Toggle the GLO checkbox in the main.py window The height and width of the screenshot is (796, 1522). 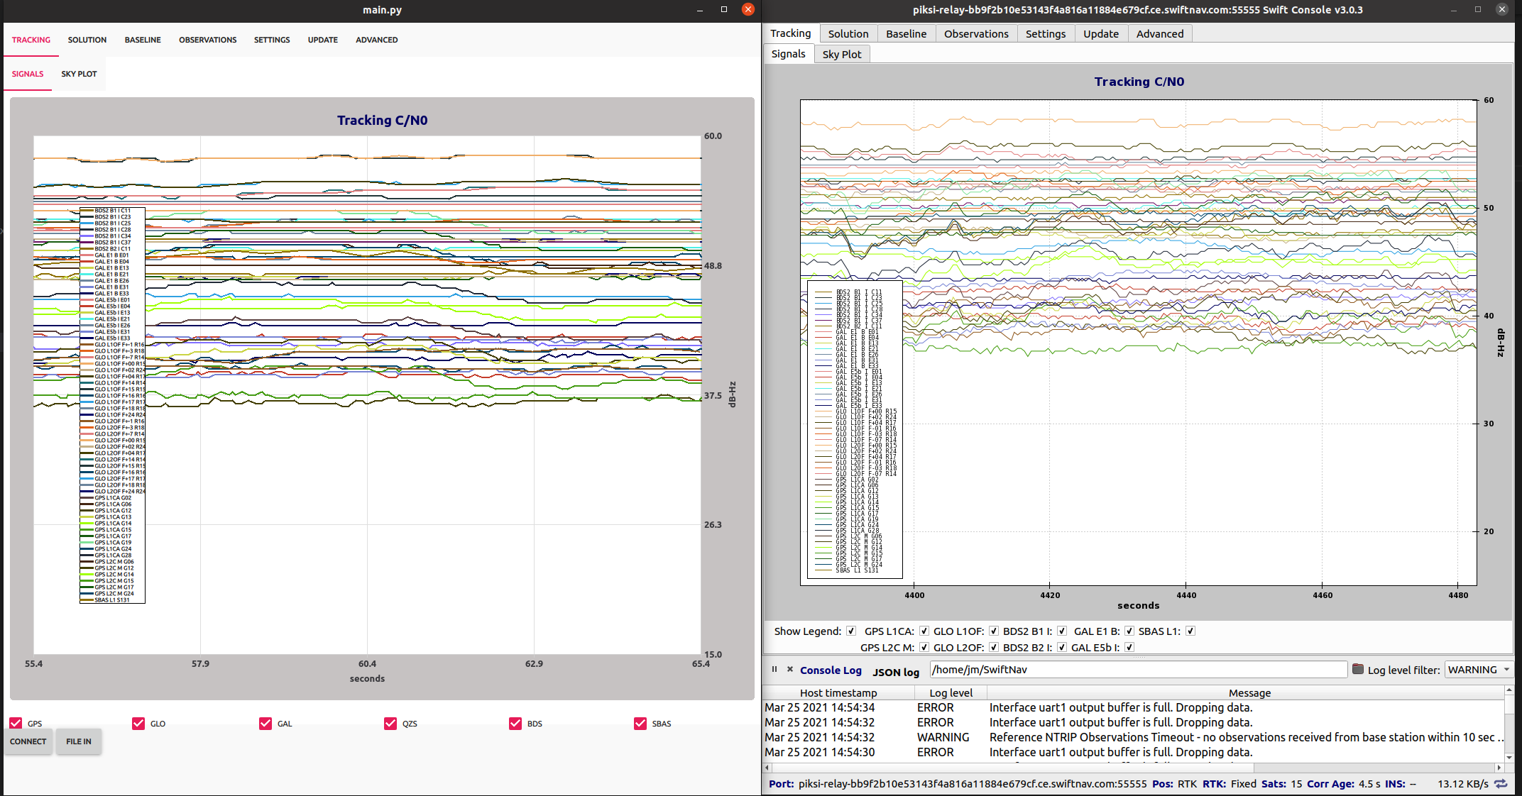point(138,723)
